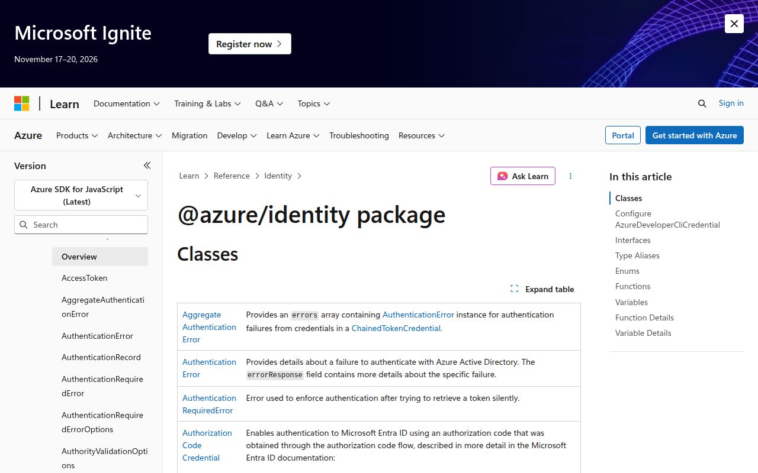The height and width of the screenshot is (473, 758).
Task: Expand the Architecture menu
Action: coord(135,135)
